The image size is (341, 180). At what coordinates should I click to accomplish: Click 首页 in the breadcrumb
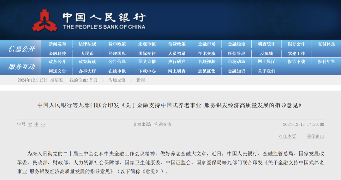pyautogui.click(x=93, y=80)
